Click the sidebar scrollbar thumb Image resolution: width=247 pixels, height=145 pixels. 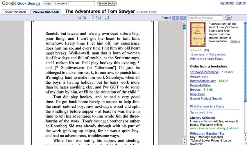tap(246, 63)
